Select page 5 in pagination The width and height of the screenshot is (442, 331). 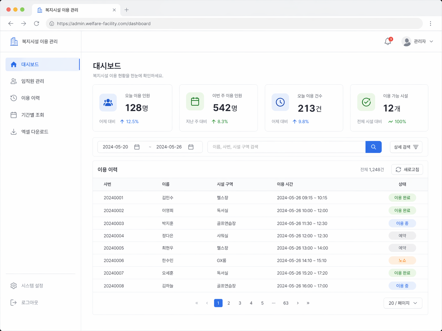262,303
